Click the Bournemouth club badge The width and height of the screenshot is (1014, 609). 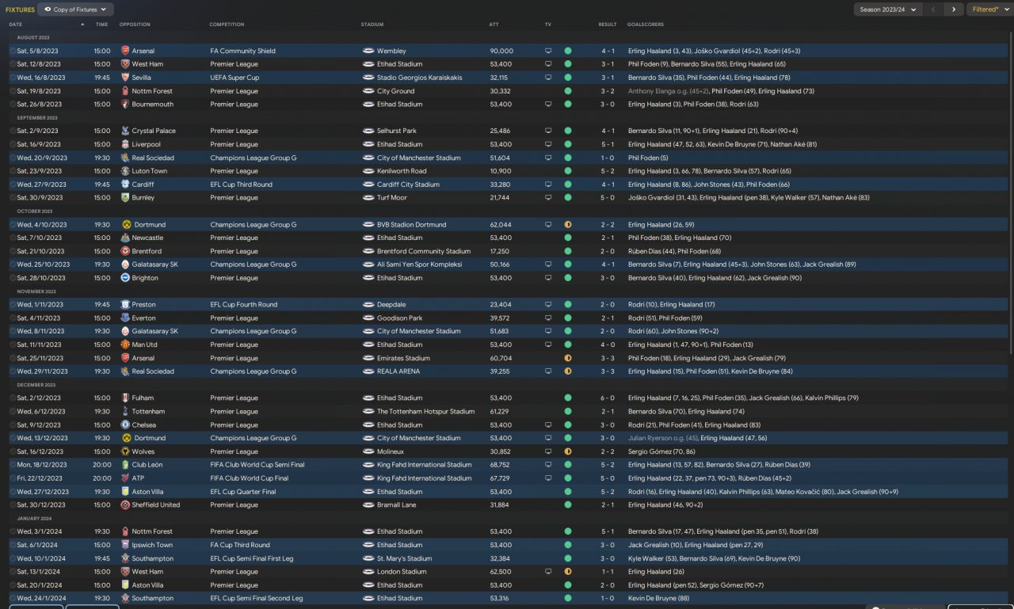click(125, 105)
